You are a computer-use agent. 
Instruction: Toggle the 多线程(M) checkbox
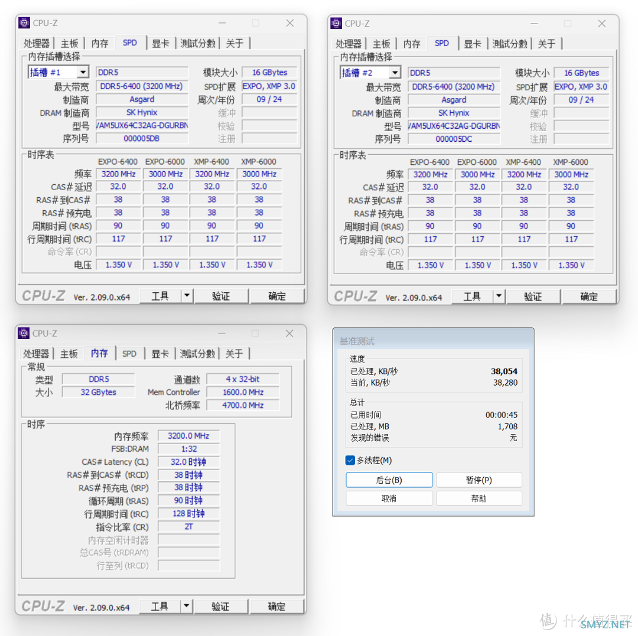[x=350, y=460]
